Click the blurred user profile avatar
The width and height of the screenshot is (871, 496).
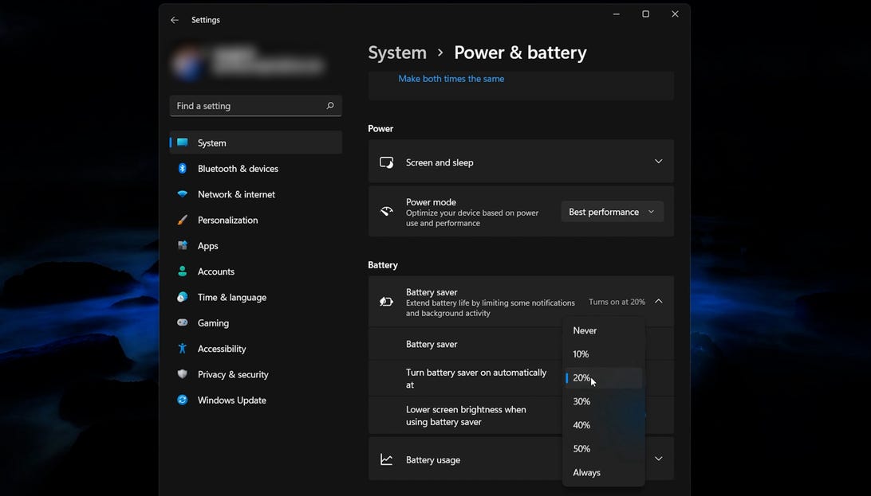point(187,64)
